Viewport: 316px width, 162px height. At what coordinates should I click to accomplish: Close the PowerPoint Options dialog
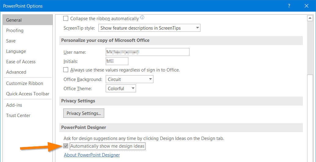pos(307,6)
